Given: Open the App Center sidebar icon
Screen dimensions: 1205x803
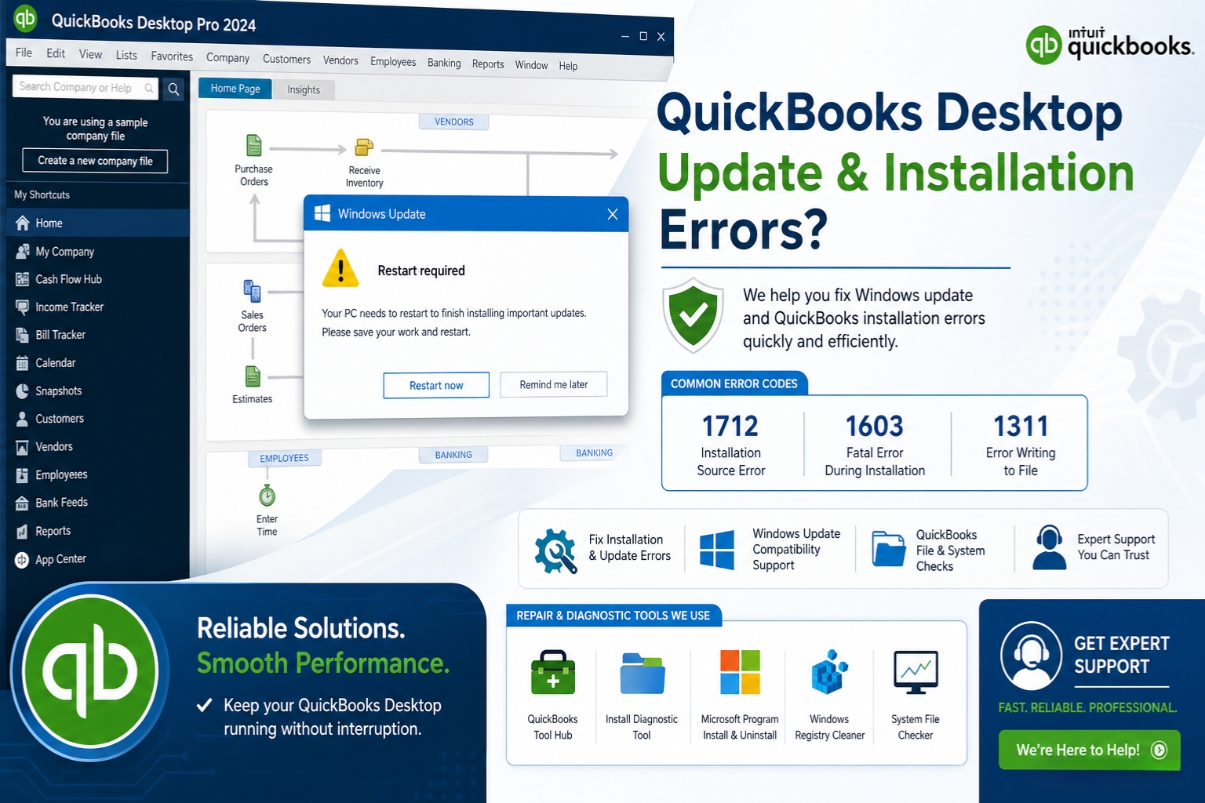Looking at the screenshot, I should point(23,560).
